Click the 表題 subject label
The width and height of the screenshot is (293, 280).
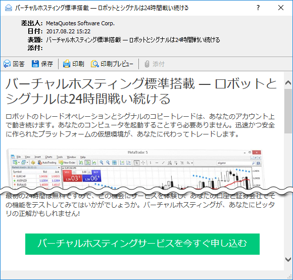point(35,39)
